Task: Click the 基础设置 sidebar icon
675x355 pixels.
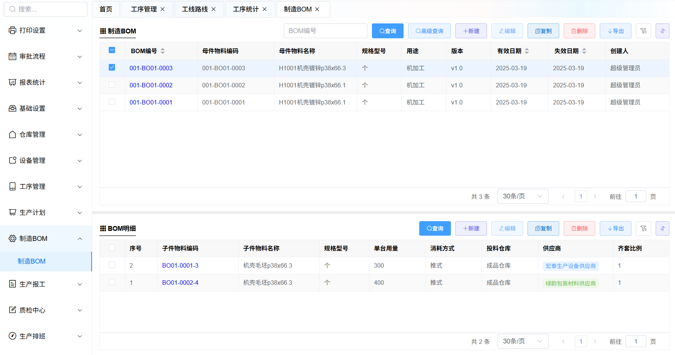Action: tap(12, 109)
